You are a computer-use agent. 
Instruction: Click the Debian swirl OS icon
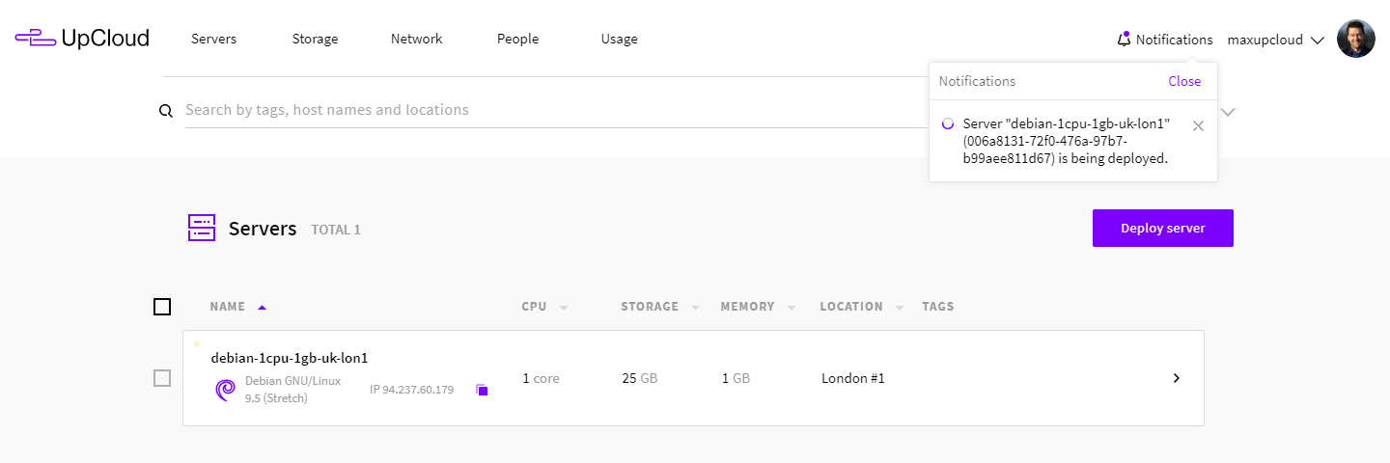click(x=225, y=390)
